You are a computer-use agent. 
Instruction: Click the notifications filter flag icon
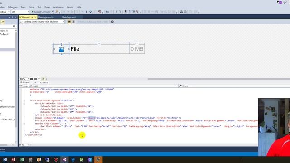point(279,2)
